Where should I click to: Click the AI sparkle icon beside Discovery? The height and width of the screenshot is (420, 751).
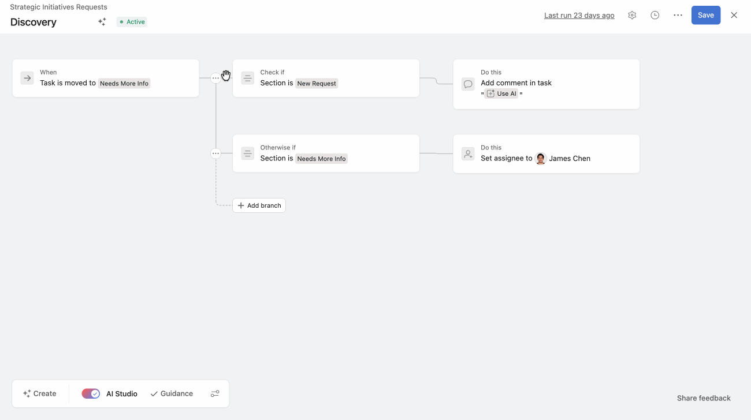point(102,22)
